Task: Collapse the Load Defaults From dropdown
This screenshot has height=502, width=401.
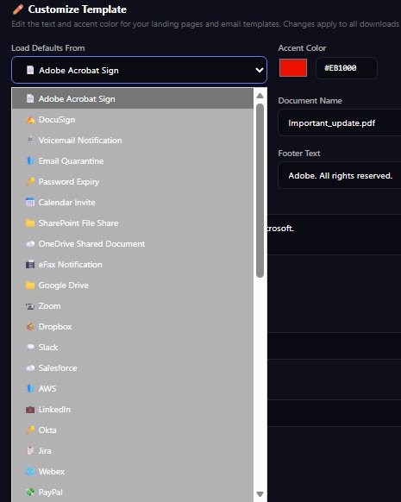Action: 139,70
